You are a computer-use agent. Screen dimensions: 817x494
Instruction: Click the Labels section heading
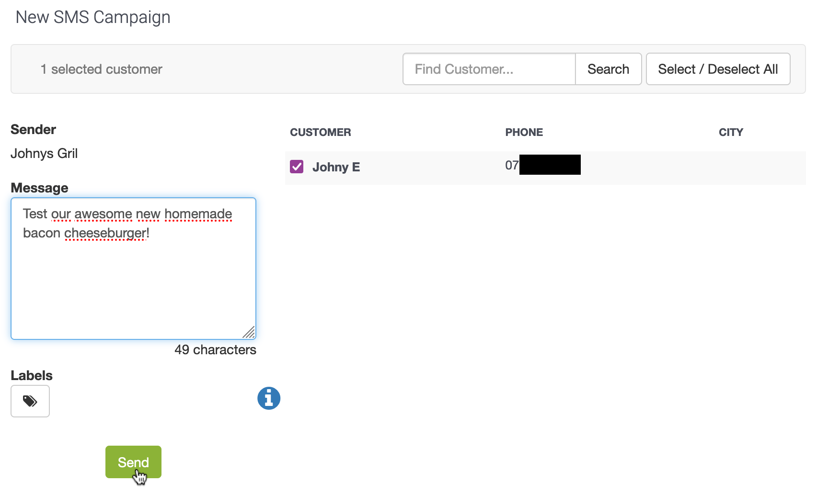point(32,375)
